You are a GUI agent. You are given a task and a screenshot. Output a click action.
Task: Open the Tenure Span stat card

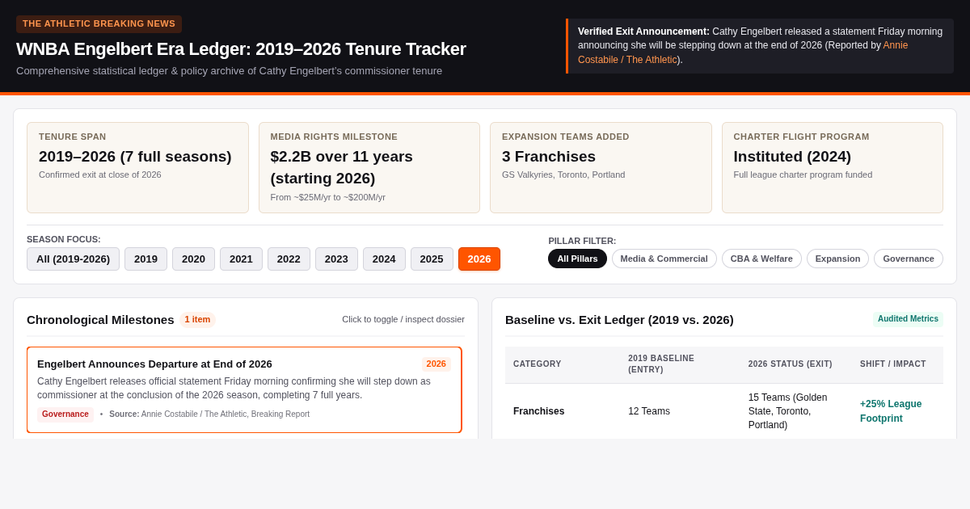(x=137, y=167)
